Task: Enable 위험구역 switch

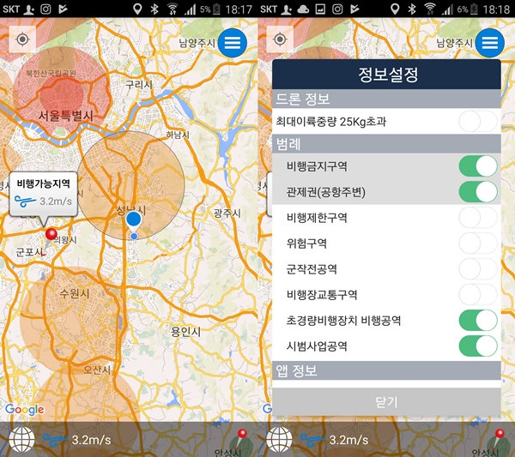Action: [x=478, y=244]
